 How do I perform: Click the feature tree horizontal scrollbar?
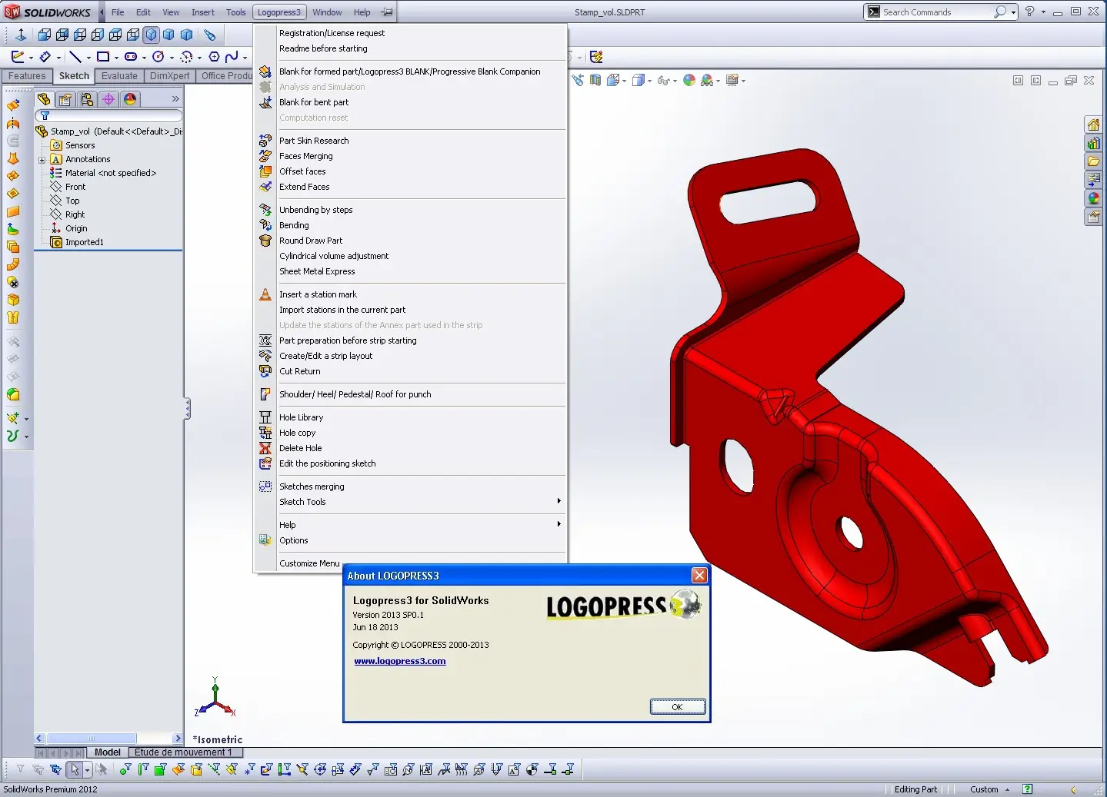(x=108, y=738)
